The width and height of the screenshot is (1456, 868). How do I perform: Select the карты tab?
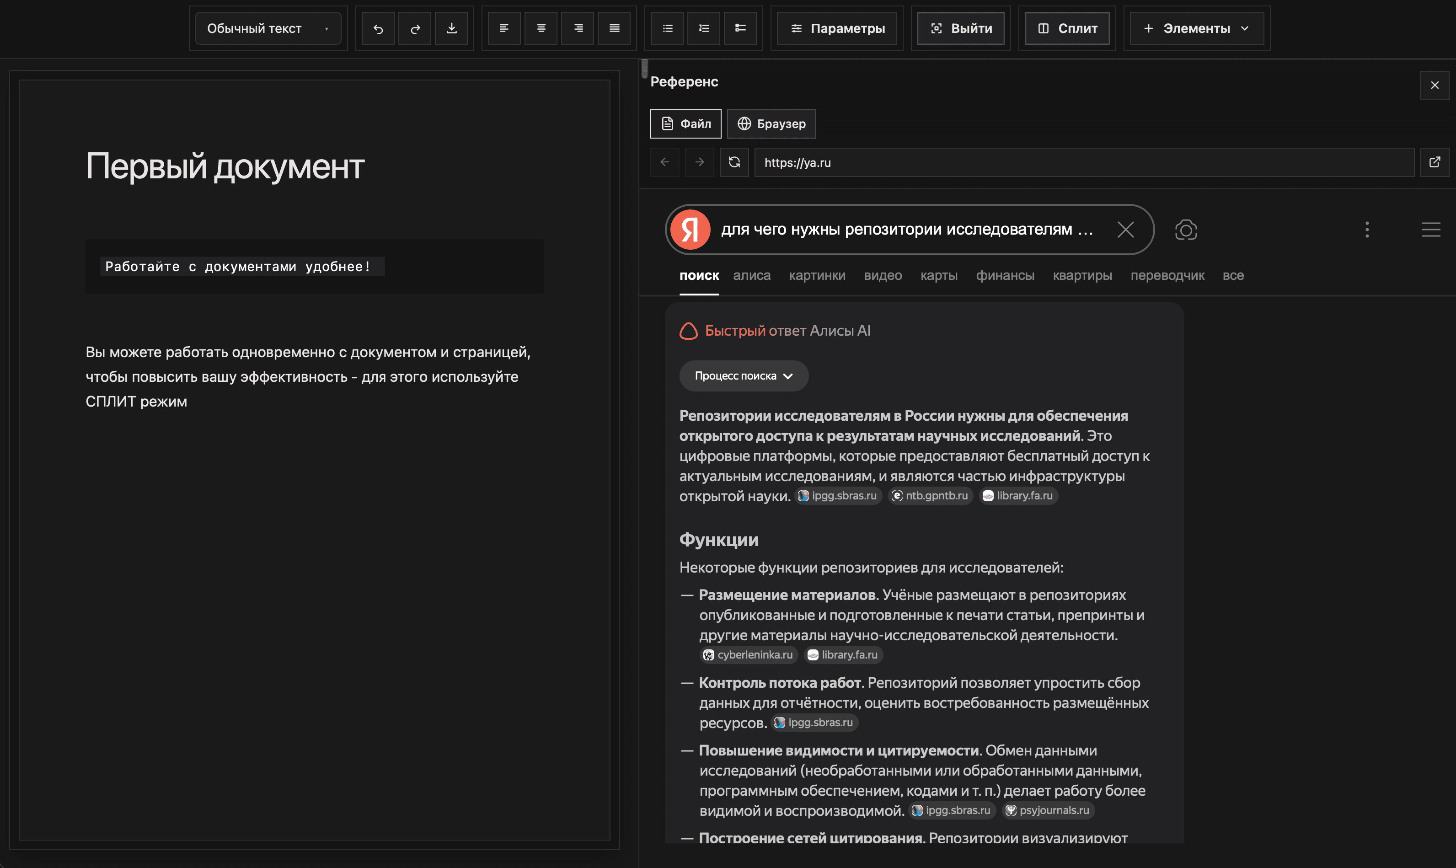tap(938, 275)
